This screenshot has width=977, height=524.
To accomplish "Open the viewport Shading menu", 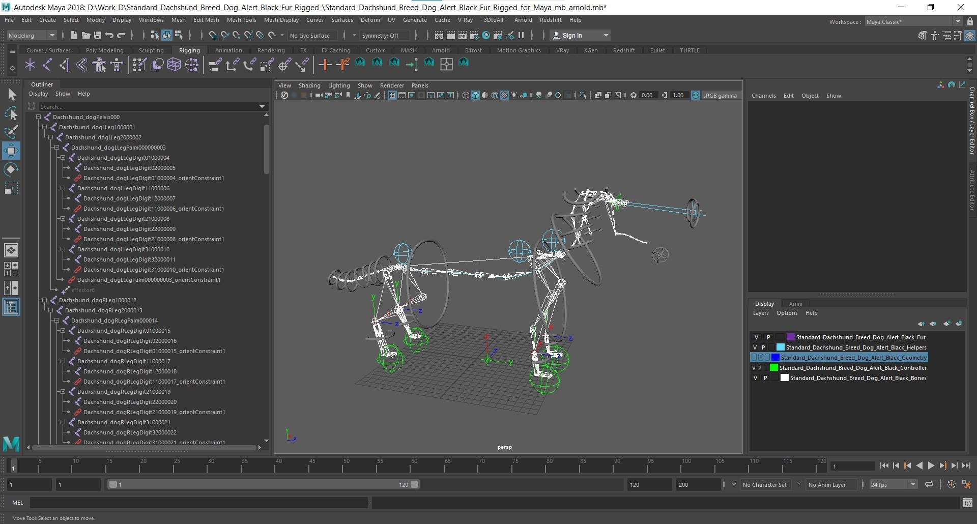I will click(309, 85).
